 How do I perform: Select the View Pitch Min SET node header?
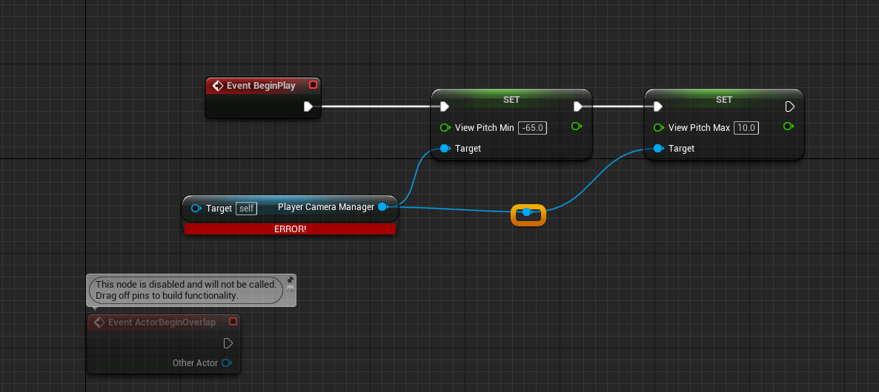[511, 100]
